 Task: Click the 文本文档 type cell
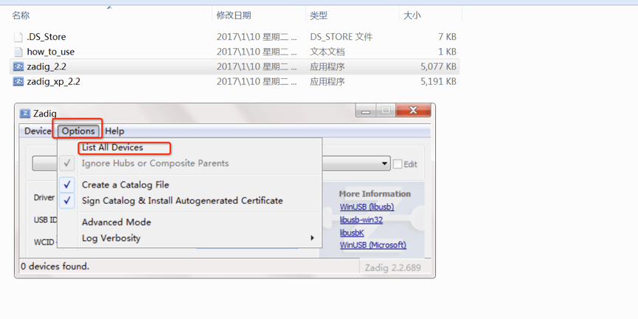[327, 52]
